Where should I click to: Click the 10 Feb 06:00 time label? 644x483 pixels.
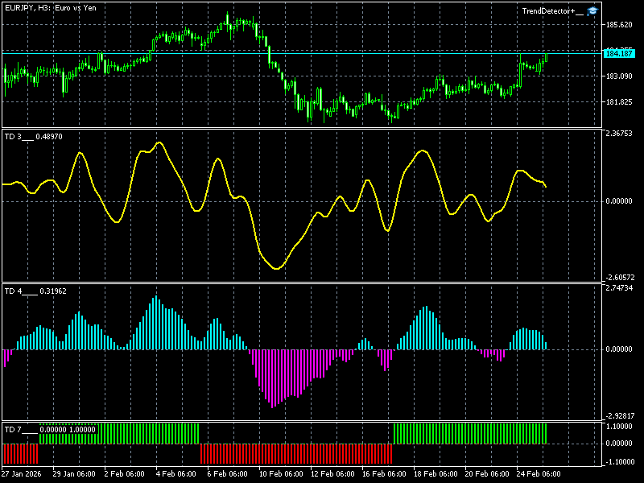[x=281, y=473]
